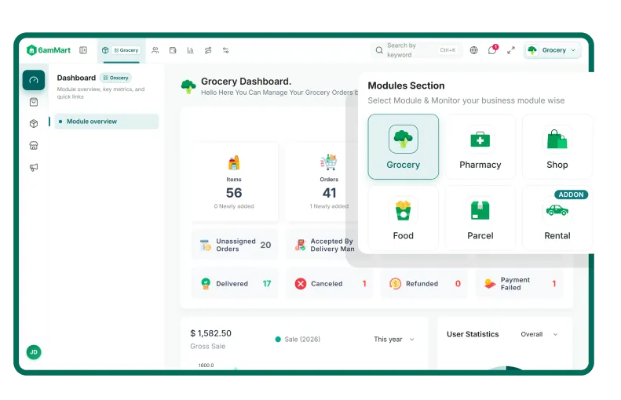Viewport: 621px width, 400px height.
Task: Open the store icon in sidebar
Action: [x=34, y=146]
